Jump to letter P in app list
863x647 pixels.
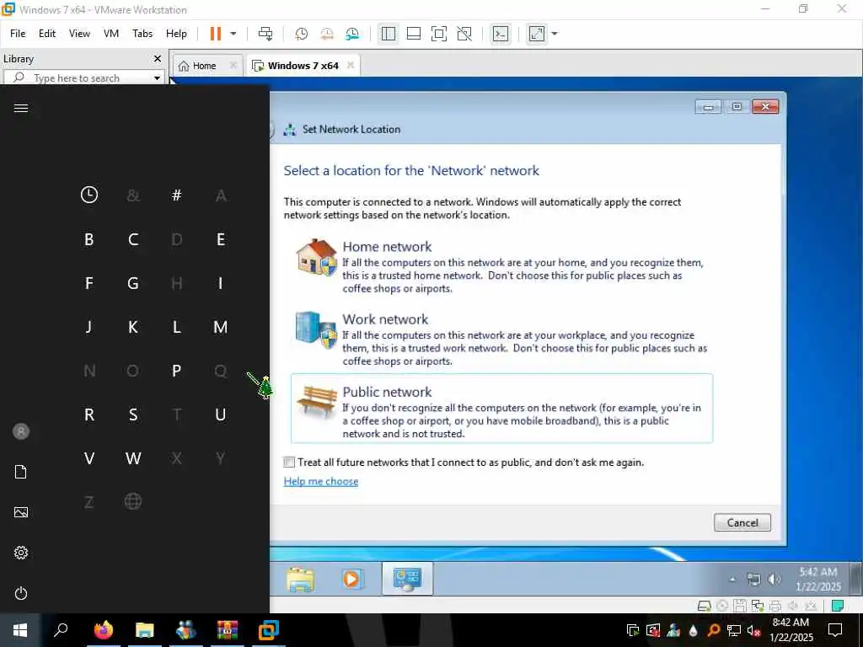pos(177,371)
